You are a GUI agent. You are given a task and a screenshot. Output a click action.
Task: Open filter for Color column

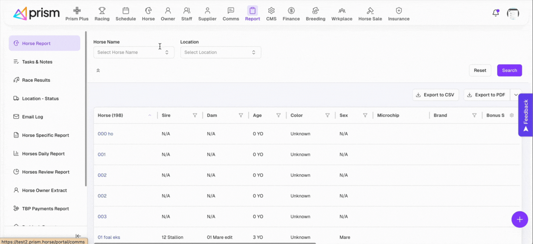pos(327,115)
